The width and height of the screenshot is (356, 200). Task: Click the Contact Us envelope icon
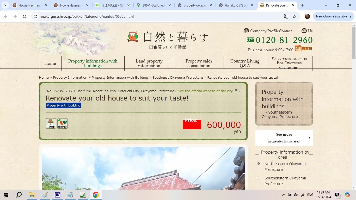point(304,31)
